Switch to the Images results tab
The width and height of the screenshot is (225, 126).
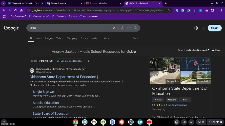tap(49, 38)
